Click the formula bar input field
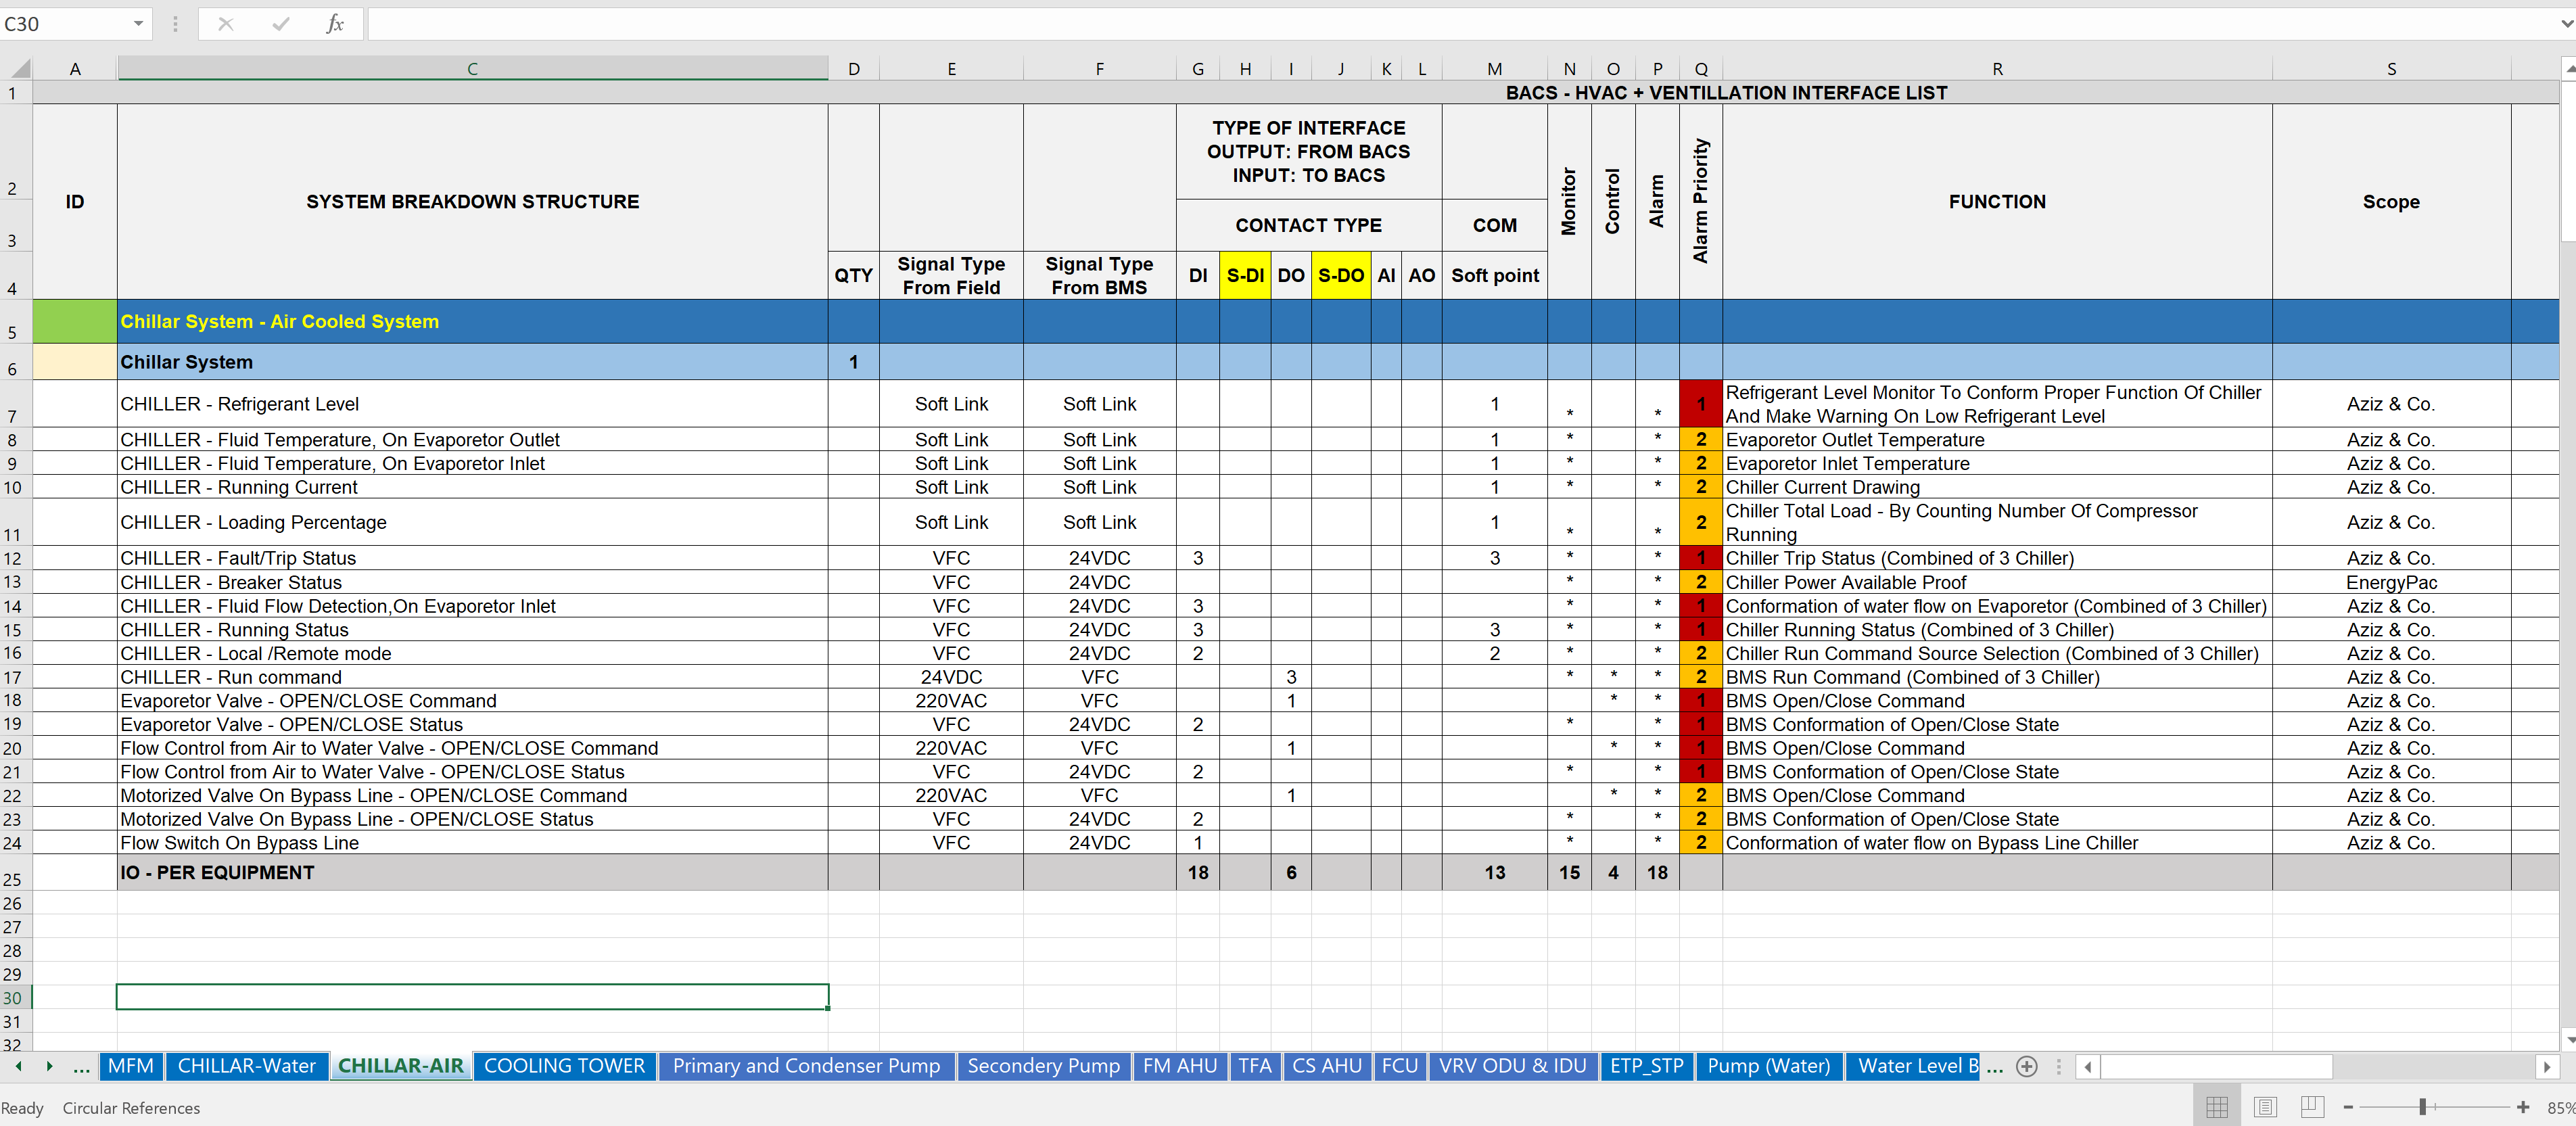The width and height of the screenshot is (2576, 1126). click(x=1400, y=24)
